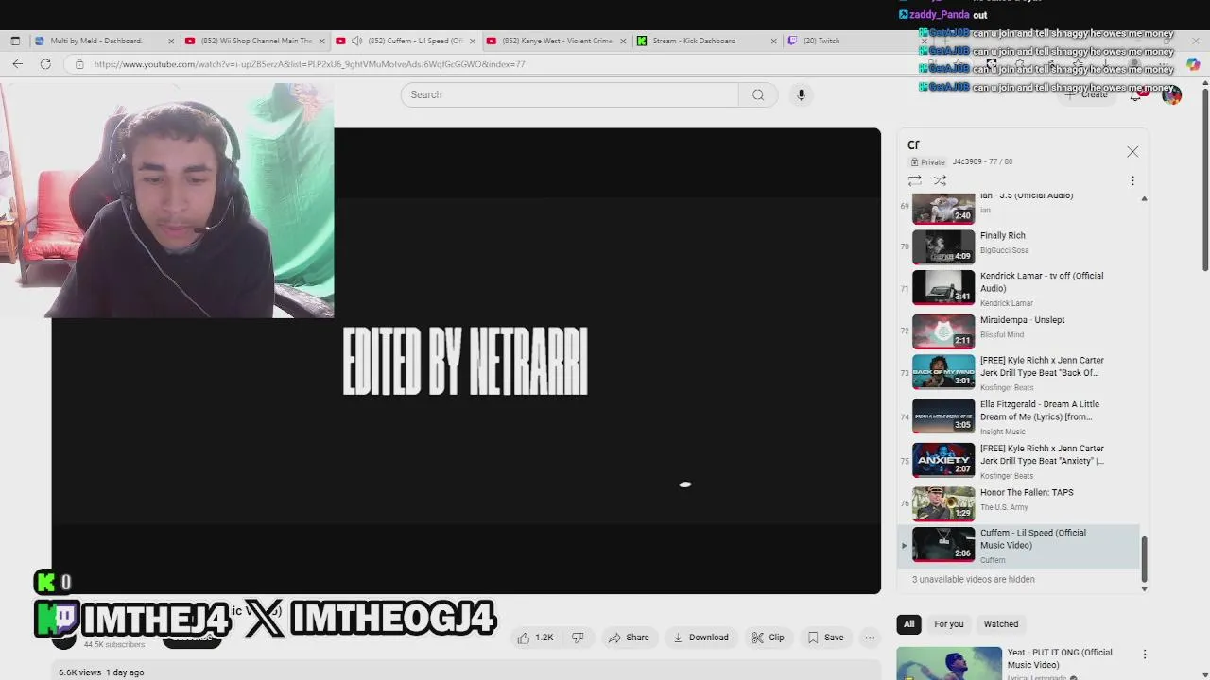Screen dimensions: 1210x680
Task: Share this video
Action: [629, 637]
